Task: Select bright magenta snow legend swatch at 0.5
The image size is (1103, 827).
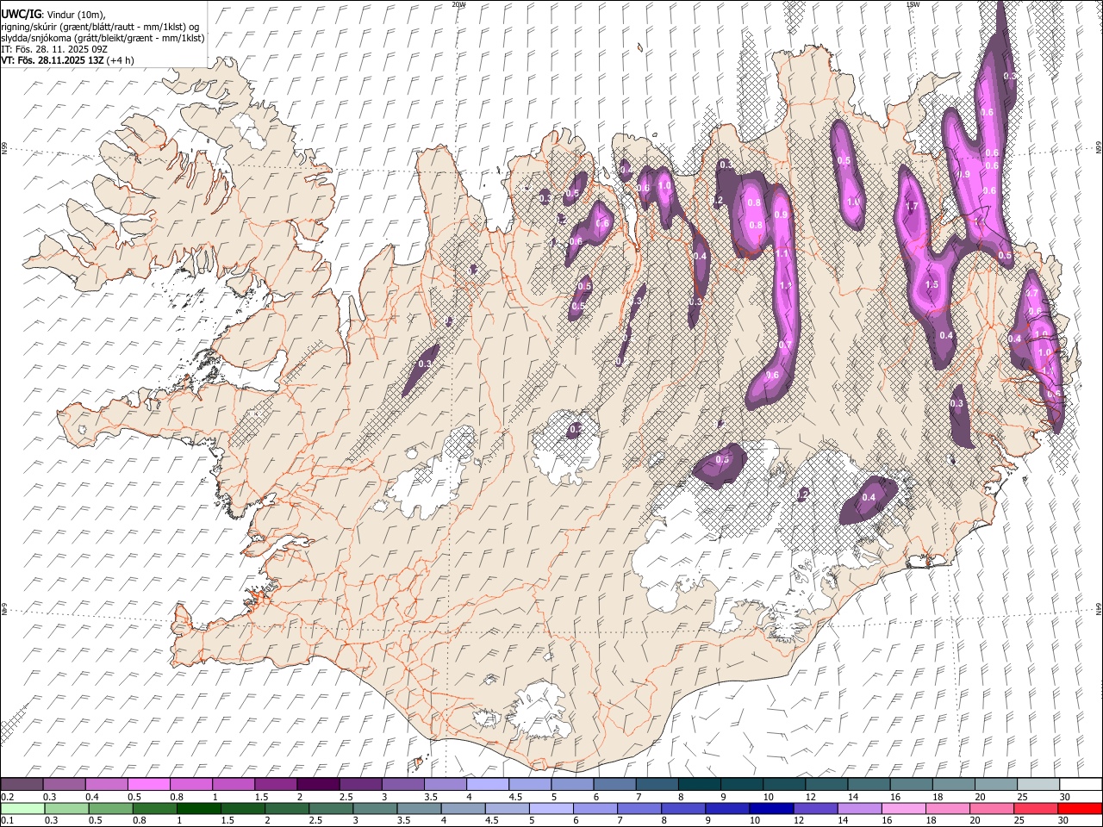Action: (x=148, y=784)
